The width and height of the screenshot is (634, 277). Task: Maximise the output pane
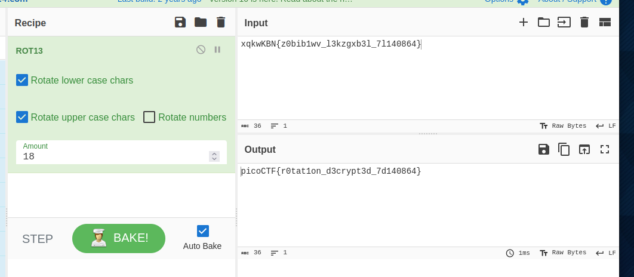click(x=604, y=149)
